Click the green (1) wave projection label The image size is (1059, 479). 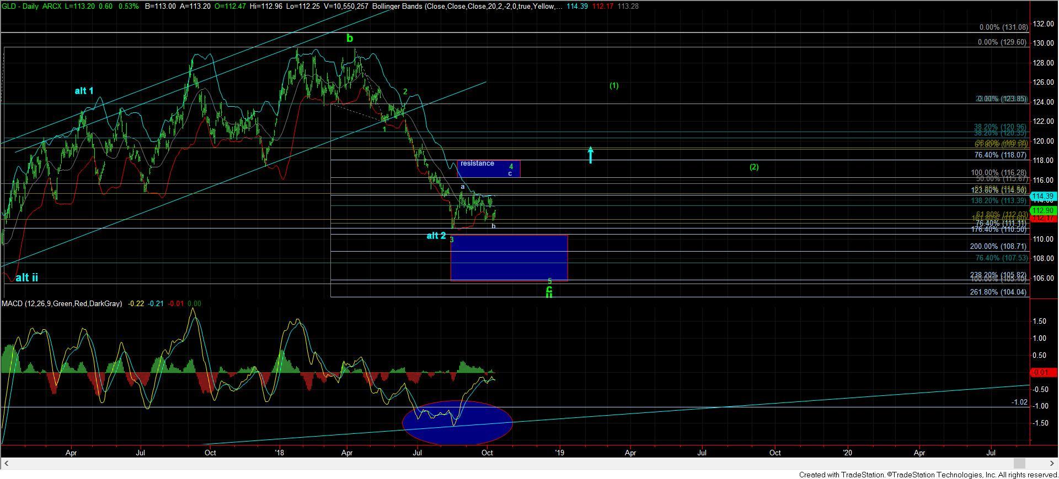point(614,85)
